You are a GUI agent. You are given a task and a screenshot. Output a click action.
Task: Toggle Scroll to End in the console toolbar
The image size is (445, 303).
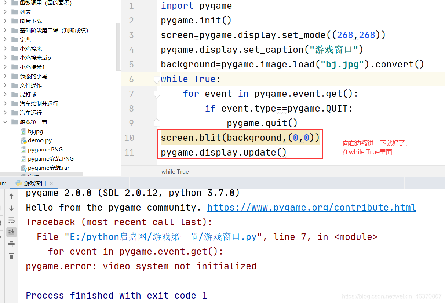(x=11, y=232)
